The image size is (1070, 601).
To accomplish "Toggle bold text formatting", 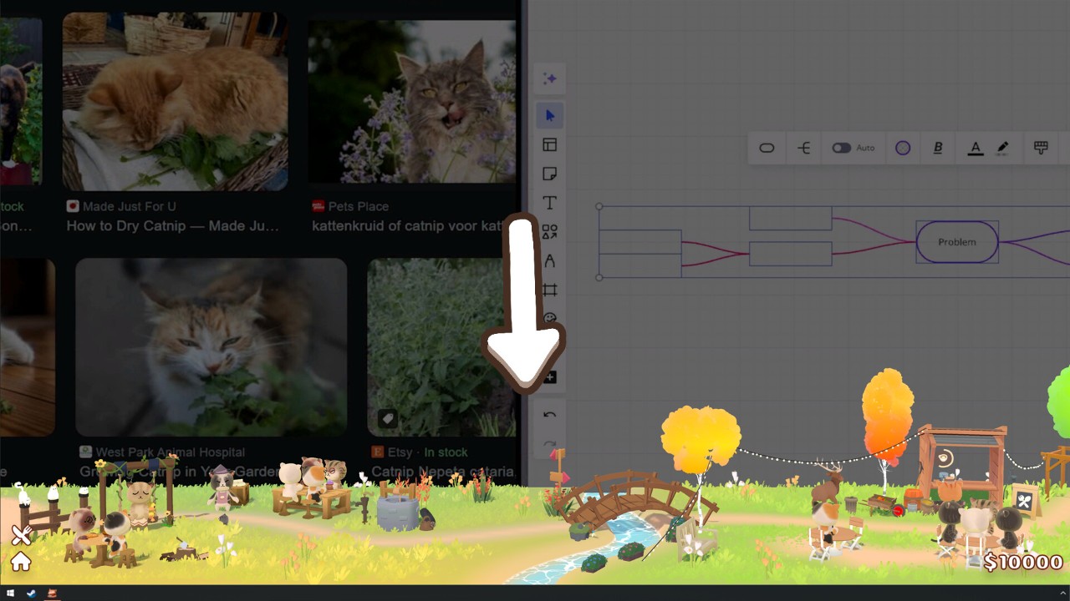I will (x=938, y=148).
